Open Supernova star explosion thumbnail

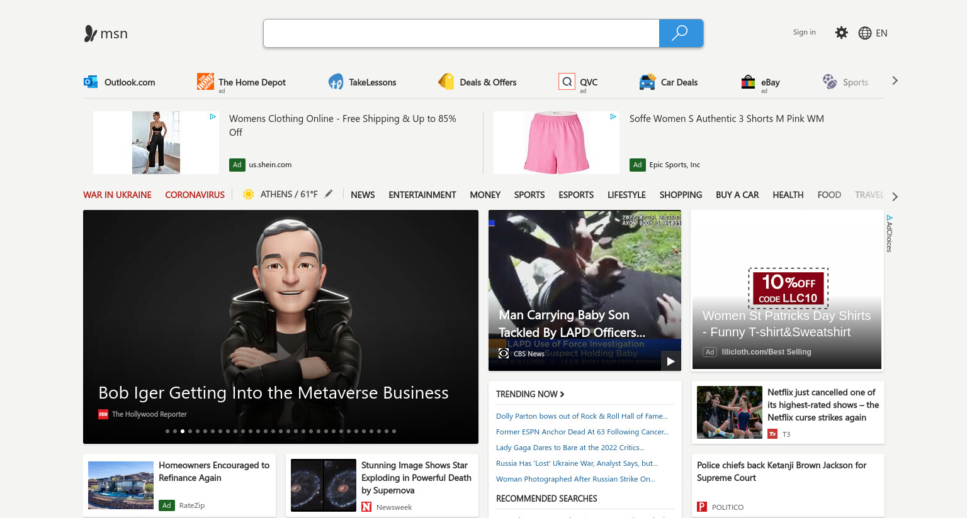[x=324, y=485]
